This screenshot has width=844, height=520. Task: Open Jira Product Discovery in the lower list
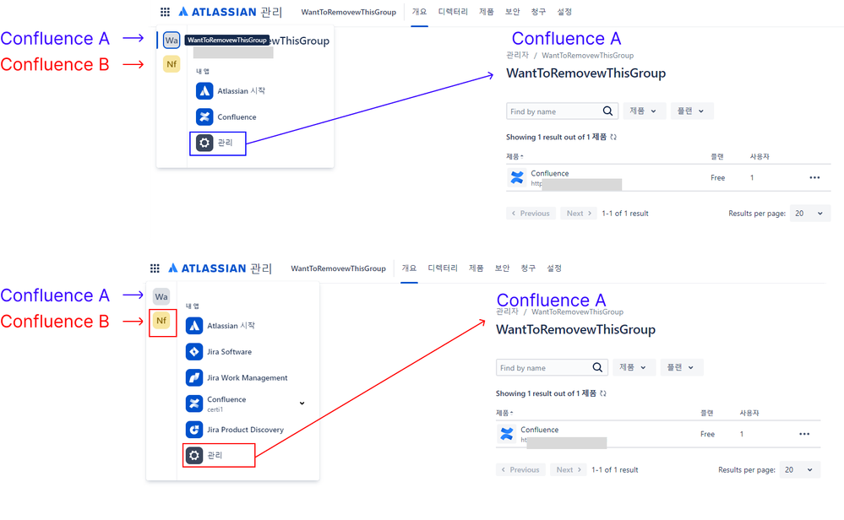[235, 430]
